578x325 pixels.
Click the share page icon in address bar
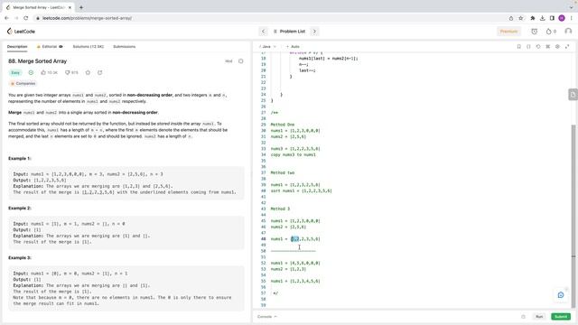(x=511, y=18)
